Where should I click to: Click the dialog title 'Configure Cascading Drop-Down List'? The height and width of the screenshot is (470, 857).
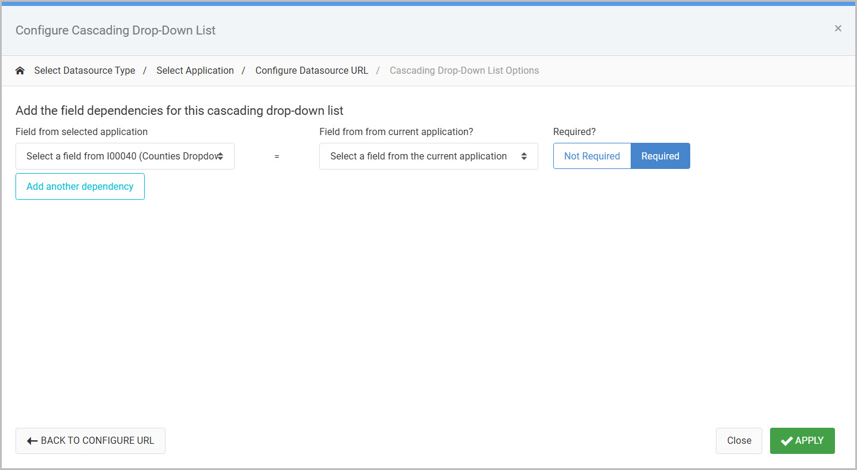[116, 30]
